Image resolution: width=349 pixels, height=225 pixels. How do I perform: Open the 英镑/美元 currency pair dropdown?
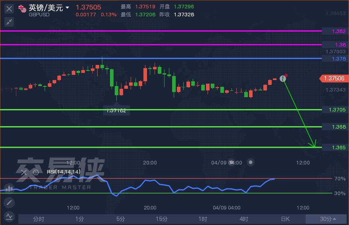[67, 8]
